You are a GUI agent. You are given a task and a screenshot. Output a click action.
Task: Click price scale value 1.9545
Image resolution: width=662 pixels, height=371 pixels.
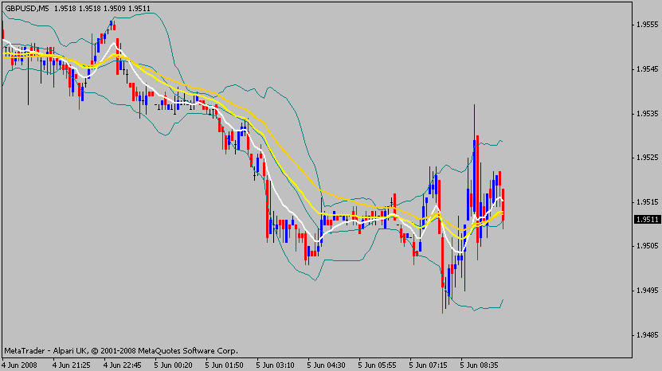click(647, 68)
